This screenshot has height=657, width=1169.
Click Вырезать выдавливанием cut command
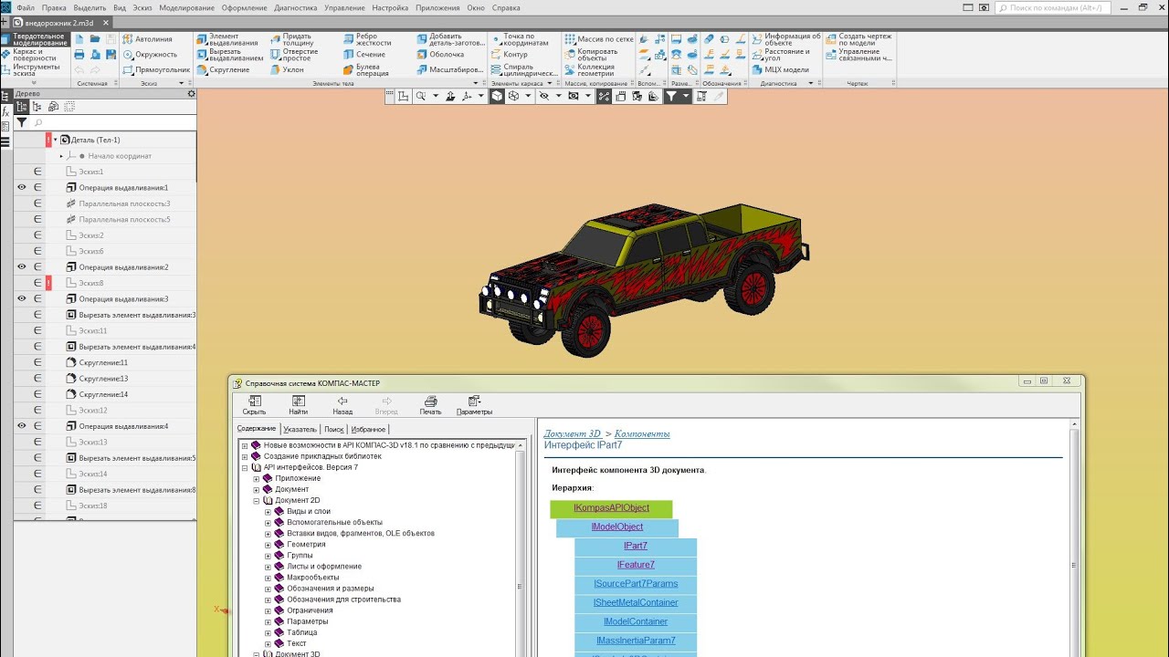229,55
